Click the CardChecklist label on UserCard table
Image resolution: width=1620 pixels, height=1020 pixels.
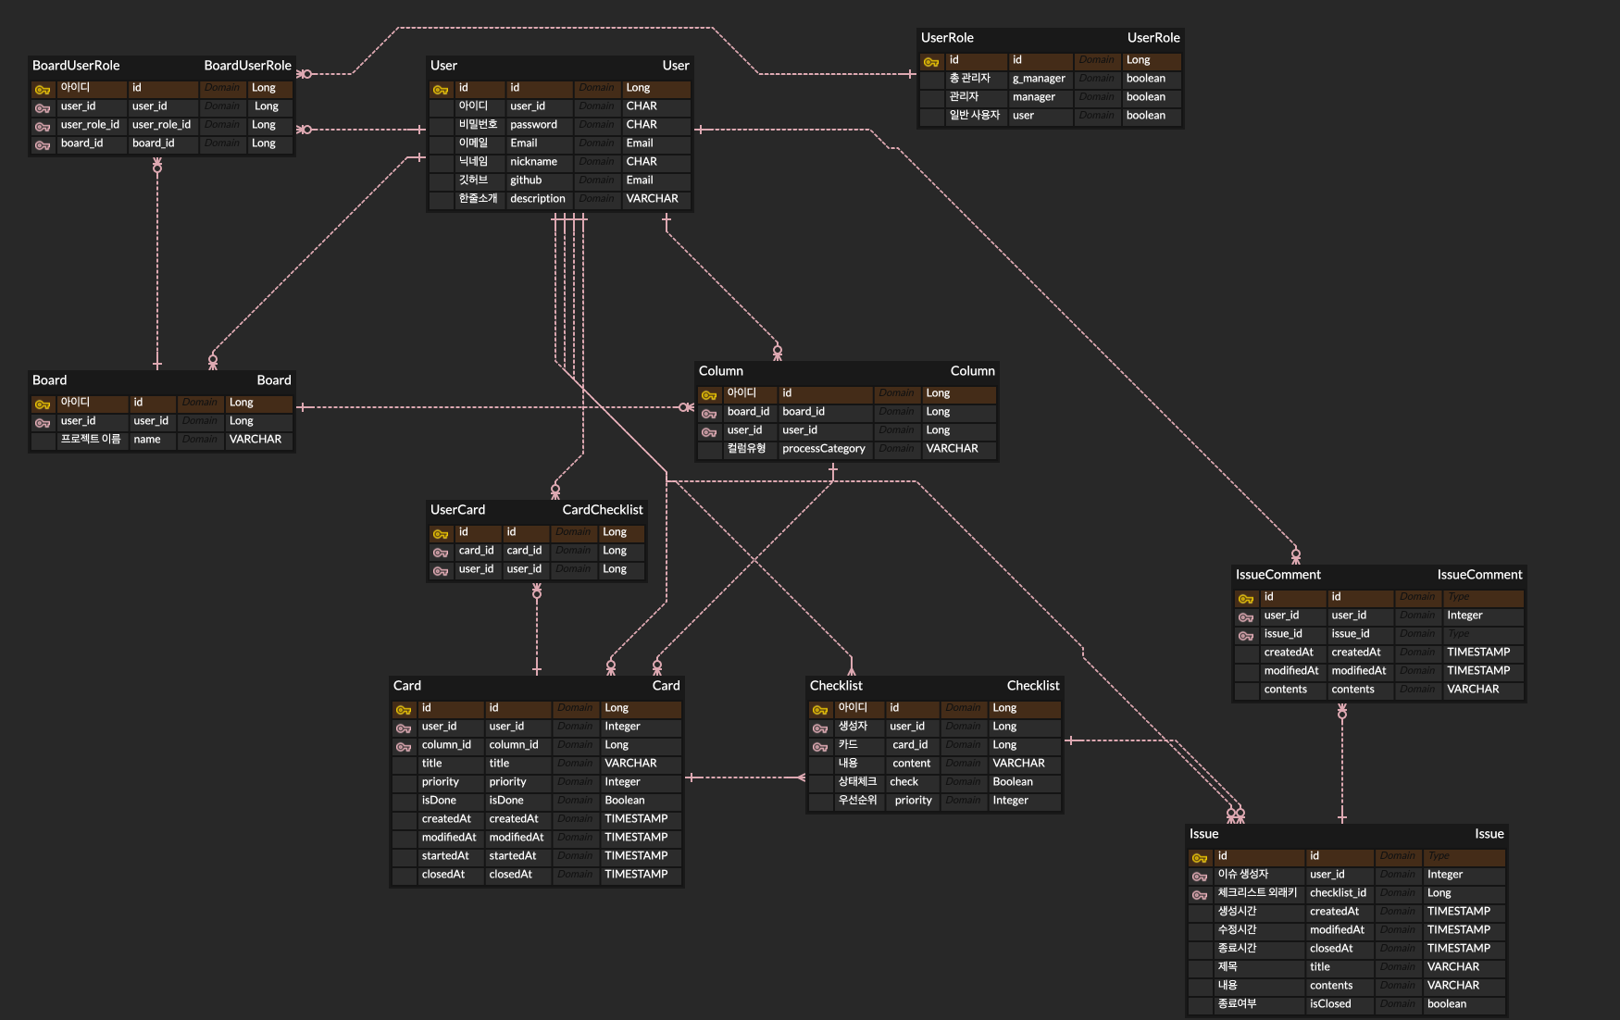pos(603,510)
